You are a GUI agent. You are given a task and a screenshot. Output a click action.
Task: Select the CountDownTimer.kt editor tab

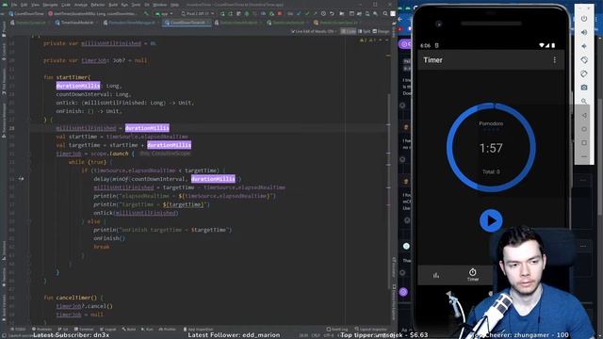pos(187,23)
